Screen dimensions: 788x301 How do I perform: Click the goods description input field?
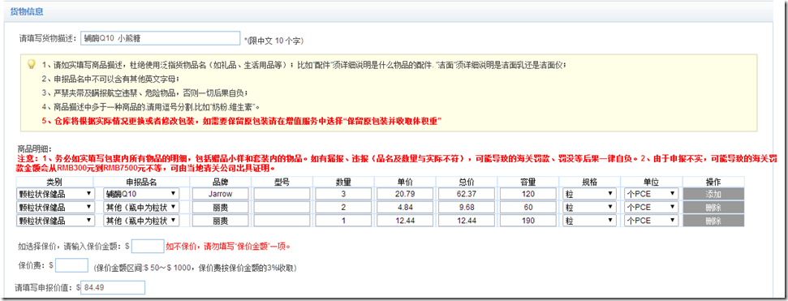pos(161,38)
